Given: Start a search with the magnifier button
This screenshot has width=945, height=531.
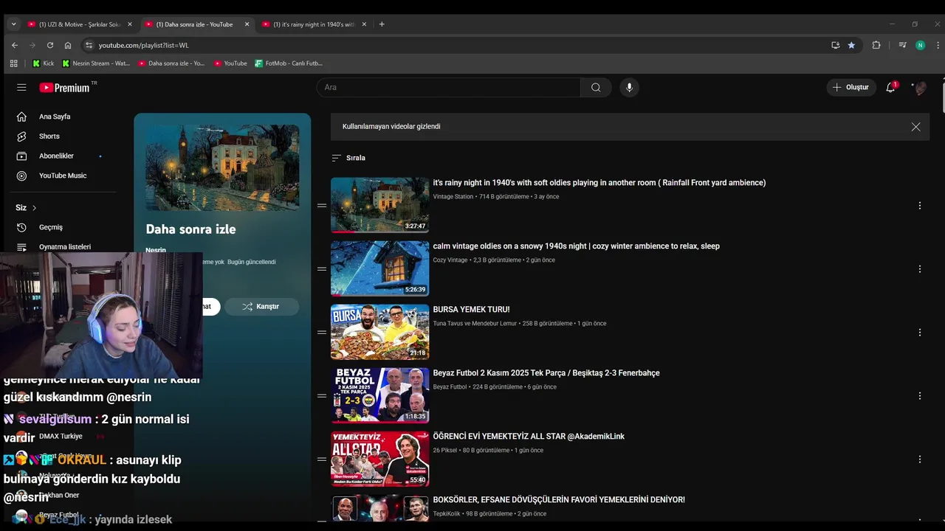Looking at the screenshot, I should point(596,87).
